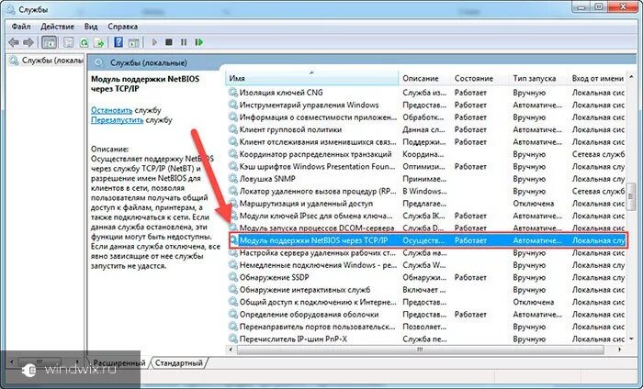643x389 pixels.
Task: Click Сетевая служба in Координатор распределенных транзакций row
Action: [x=598, y=154]
